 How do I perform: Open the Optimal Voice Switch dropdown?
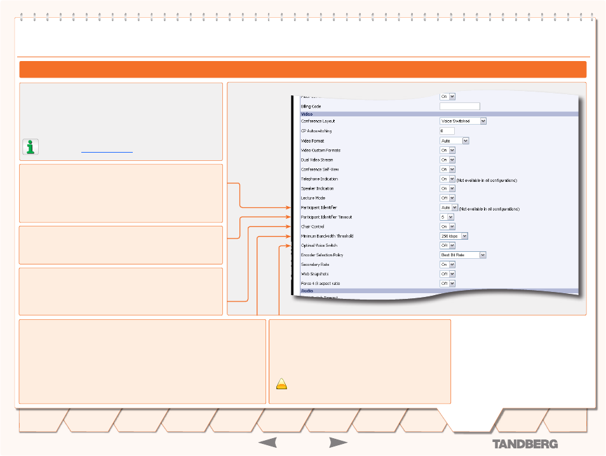[x=448, y=245]
